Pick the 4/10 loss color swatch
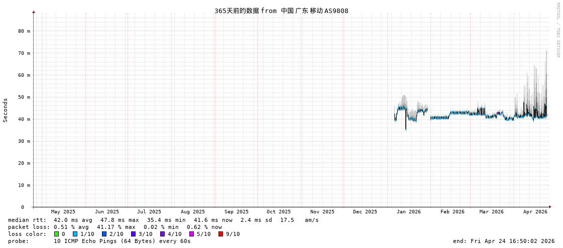 162,234
